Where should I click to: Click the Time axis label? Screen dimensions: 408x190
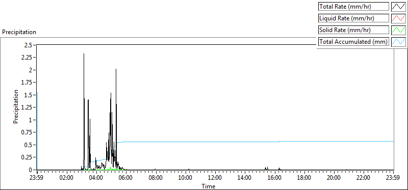pos(209,186)
